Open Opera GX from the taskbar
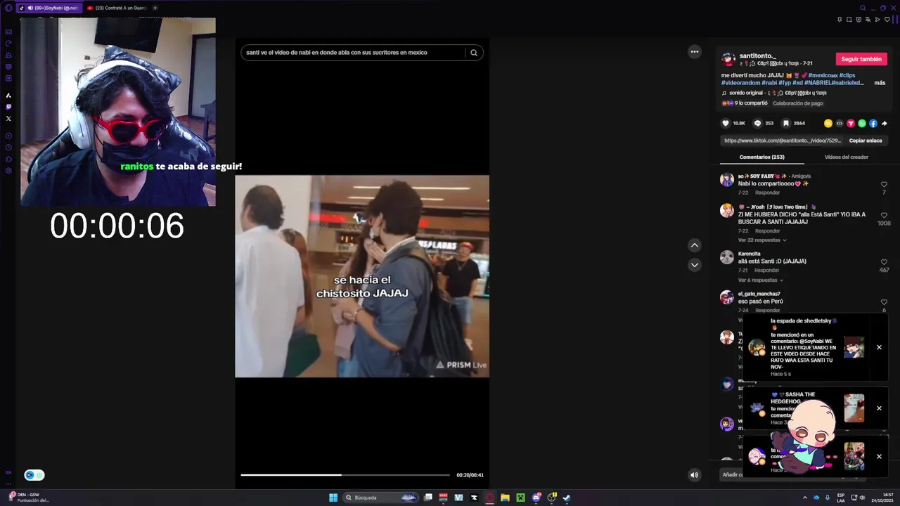Viewport: 900px width, 506px height. [490, 498]
